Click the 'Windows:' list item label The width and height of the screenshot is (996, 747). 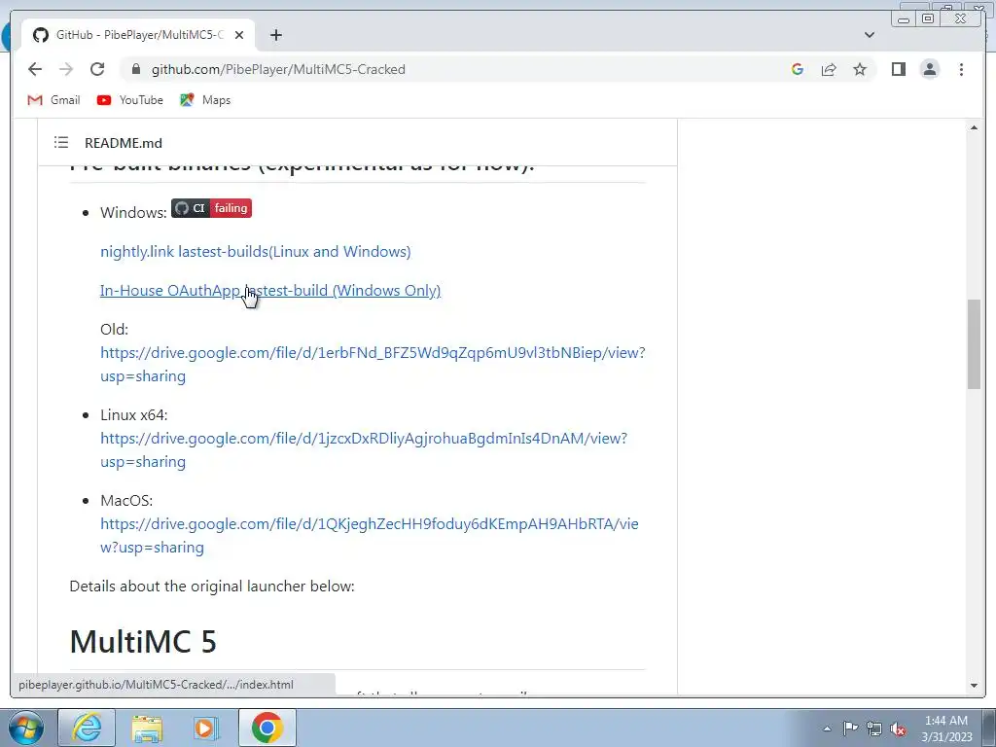[x=133, y=213]
